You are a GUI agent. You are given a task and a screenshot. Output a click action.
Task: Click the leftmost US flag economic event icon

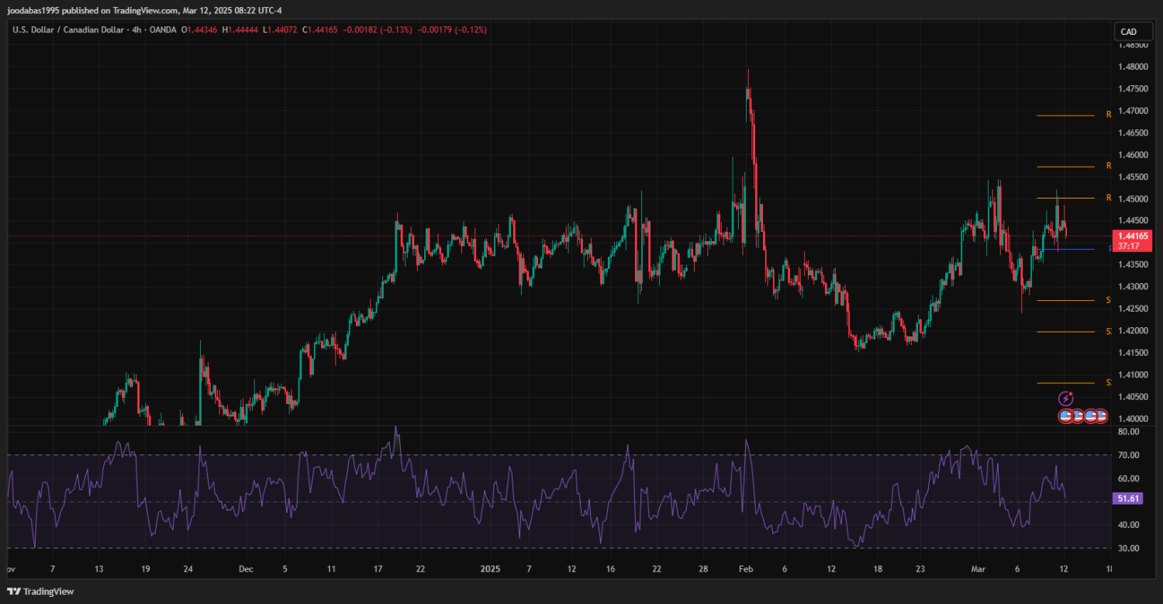(1065, 416)
